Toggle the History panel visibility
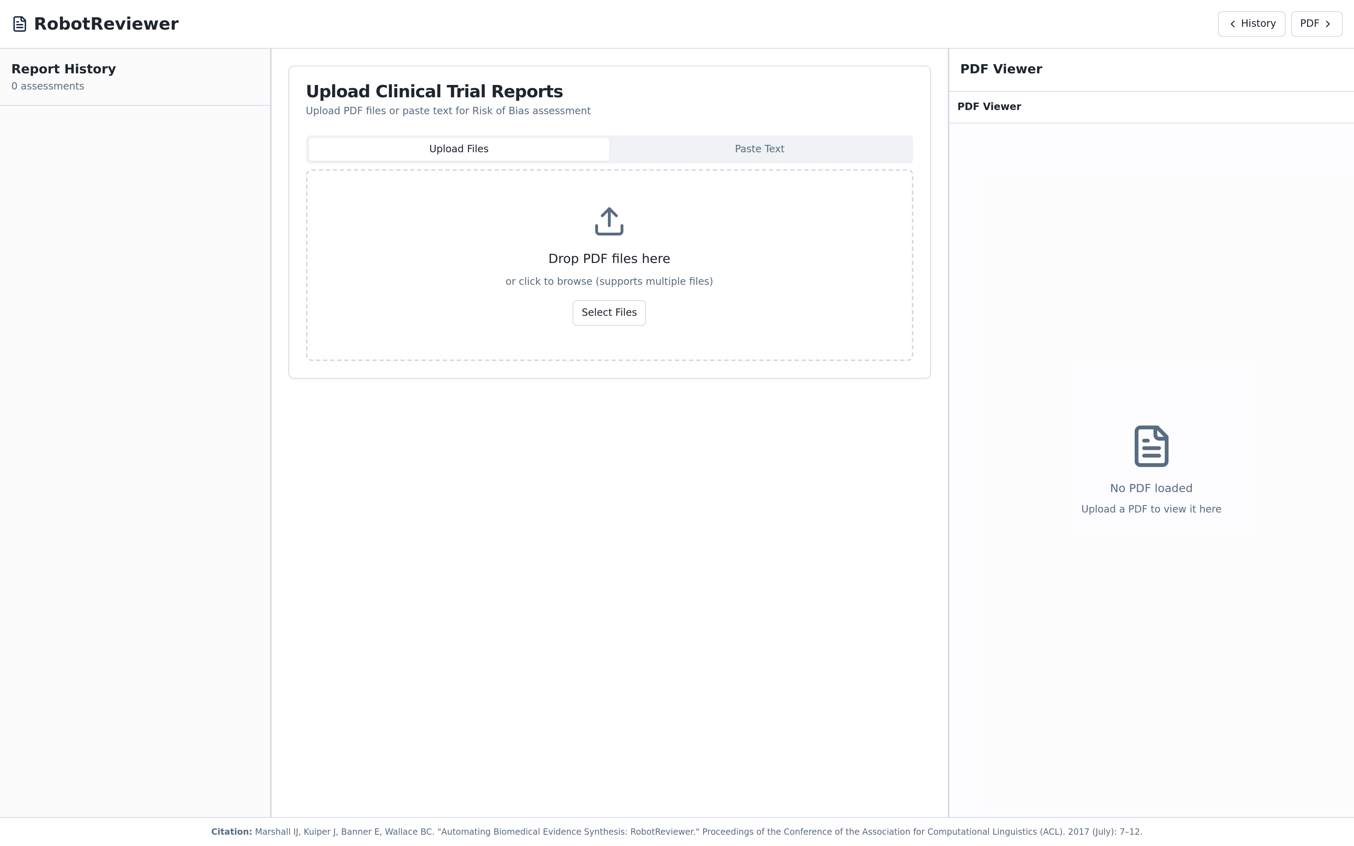Image resolution: width=1354 pixels, height=846 pixels. point(1251,24)
